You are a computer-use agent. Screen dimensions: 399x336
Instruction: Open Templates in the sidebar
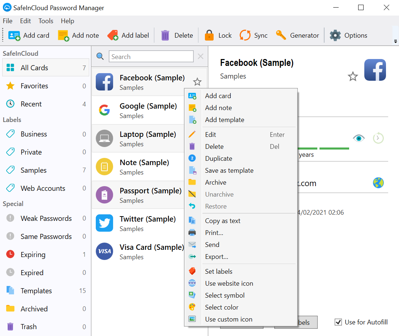[46, 291]
